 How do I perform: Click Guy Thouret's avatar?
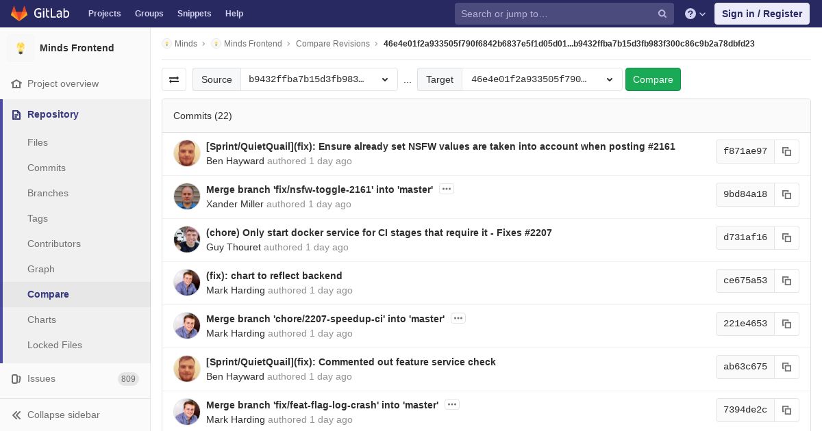point(187,239)
